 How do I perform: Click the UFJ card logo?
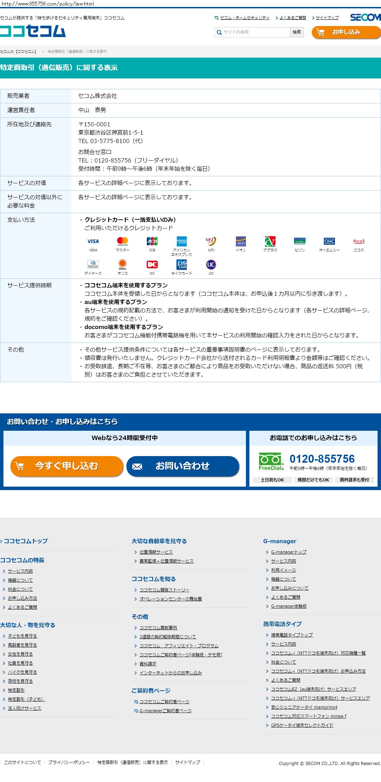tap(211, 241)
